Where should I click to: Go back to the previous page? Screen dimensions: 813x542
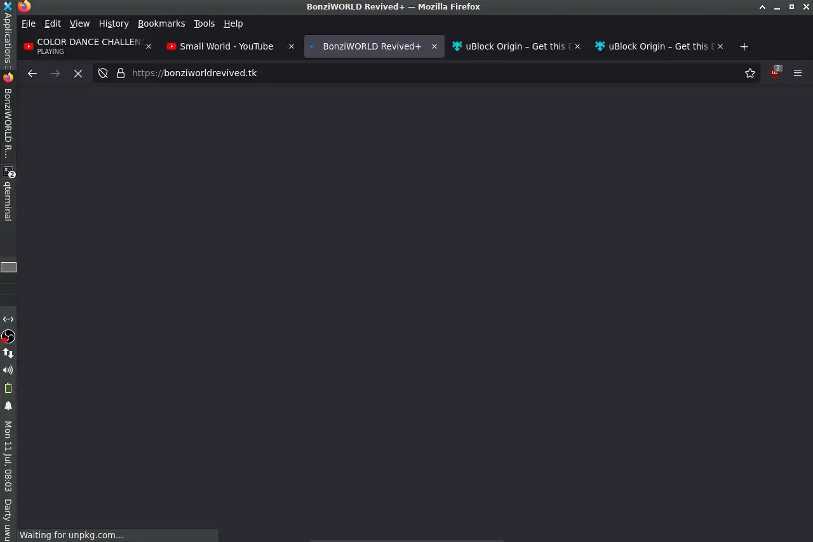32,73
